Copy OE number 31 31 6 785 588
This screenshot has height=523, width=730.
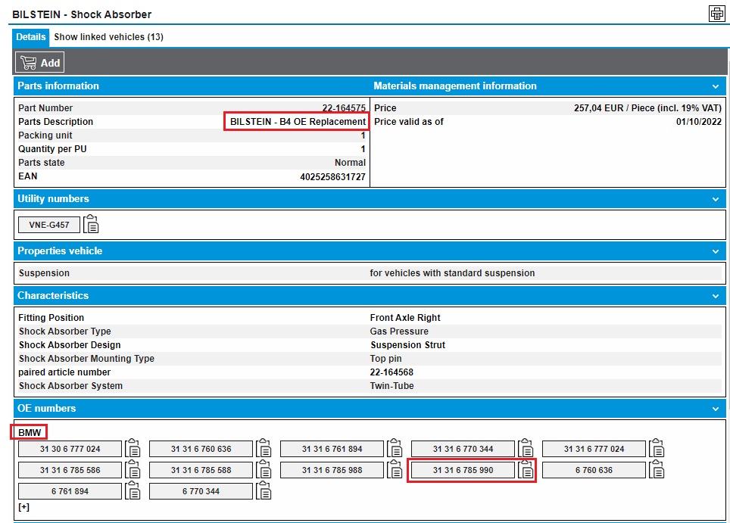tap(264, 469)
